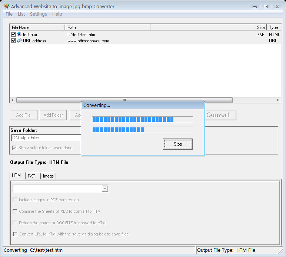286x257 pixels.
Task: Click the Add Folder button
Action: tap(53, 115)
